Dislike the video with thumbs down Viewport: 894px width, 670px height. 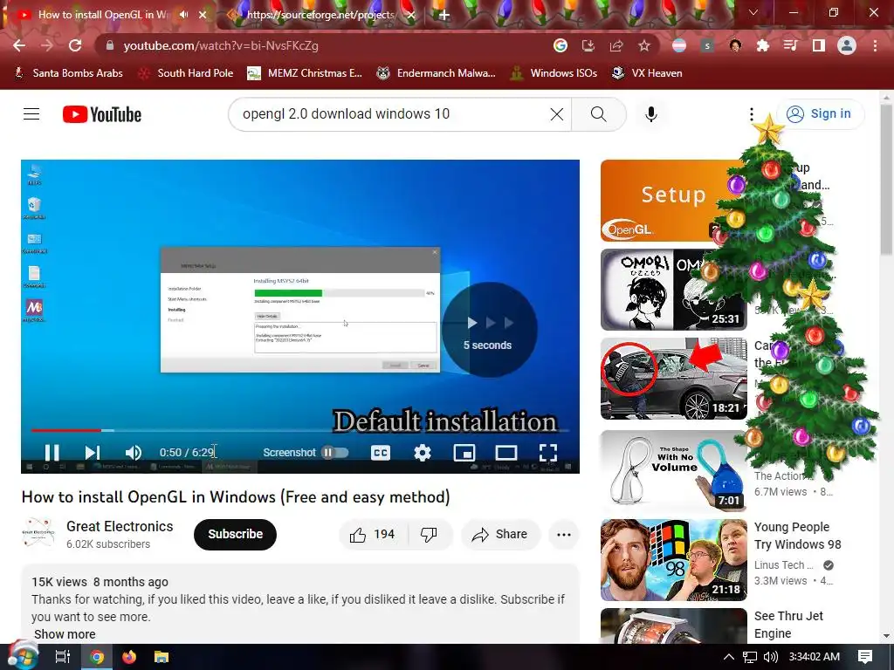coord(429,535)
